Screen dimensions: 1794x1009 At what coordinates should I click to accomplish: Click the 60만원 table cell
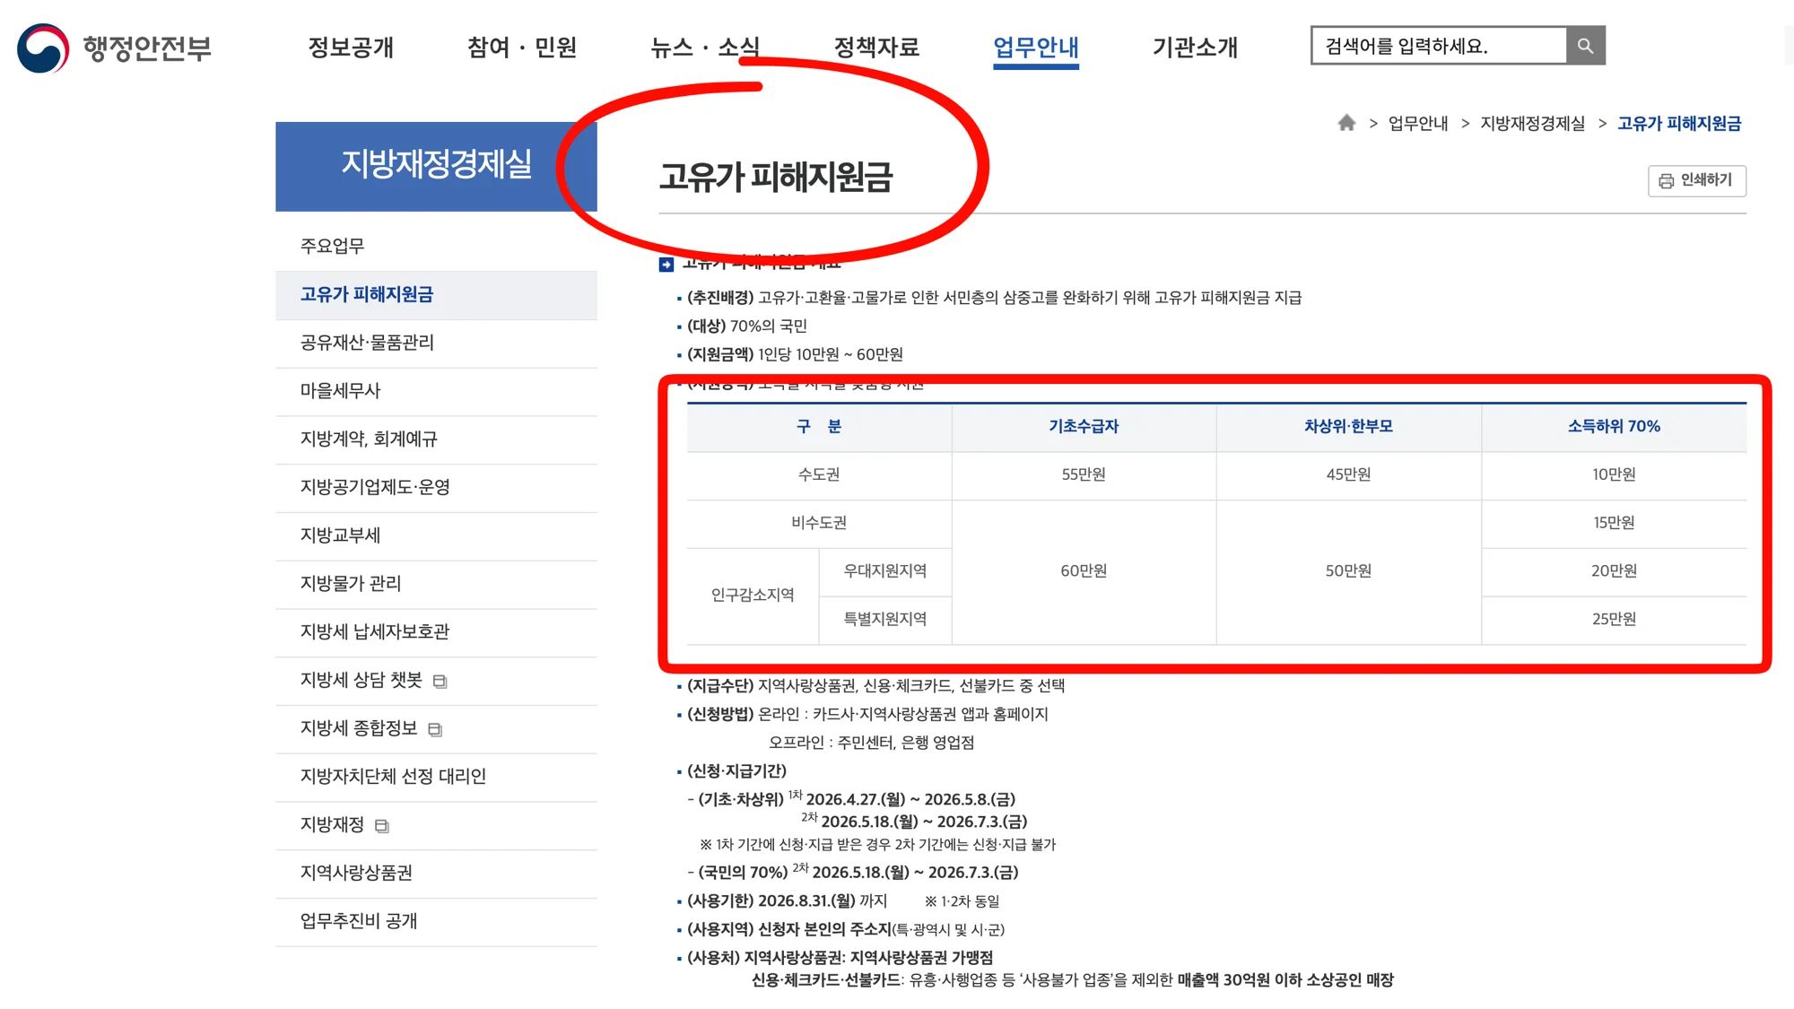(x=1084, y=571)
